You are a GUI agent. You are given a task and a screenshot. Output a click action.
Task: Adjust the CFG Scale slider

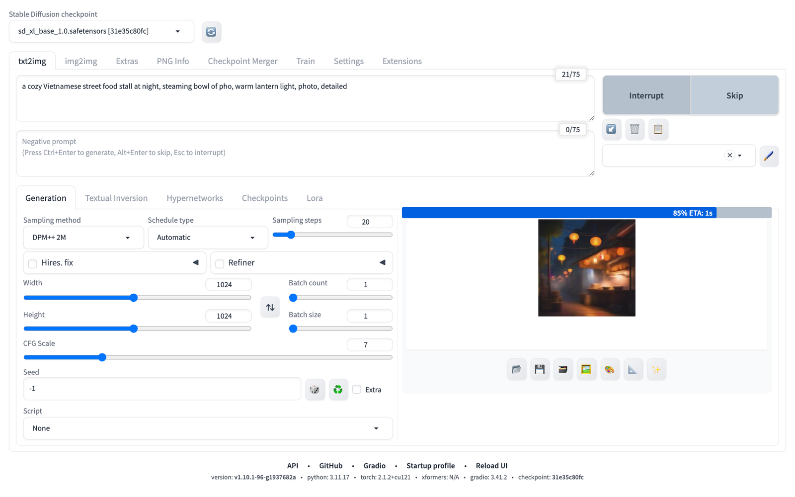click(x=208, y=357)
